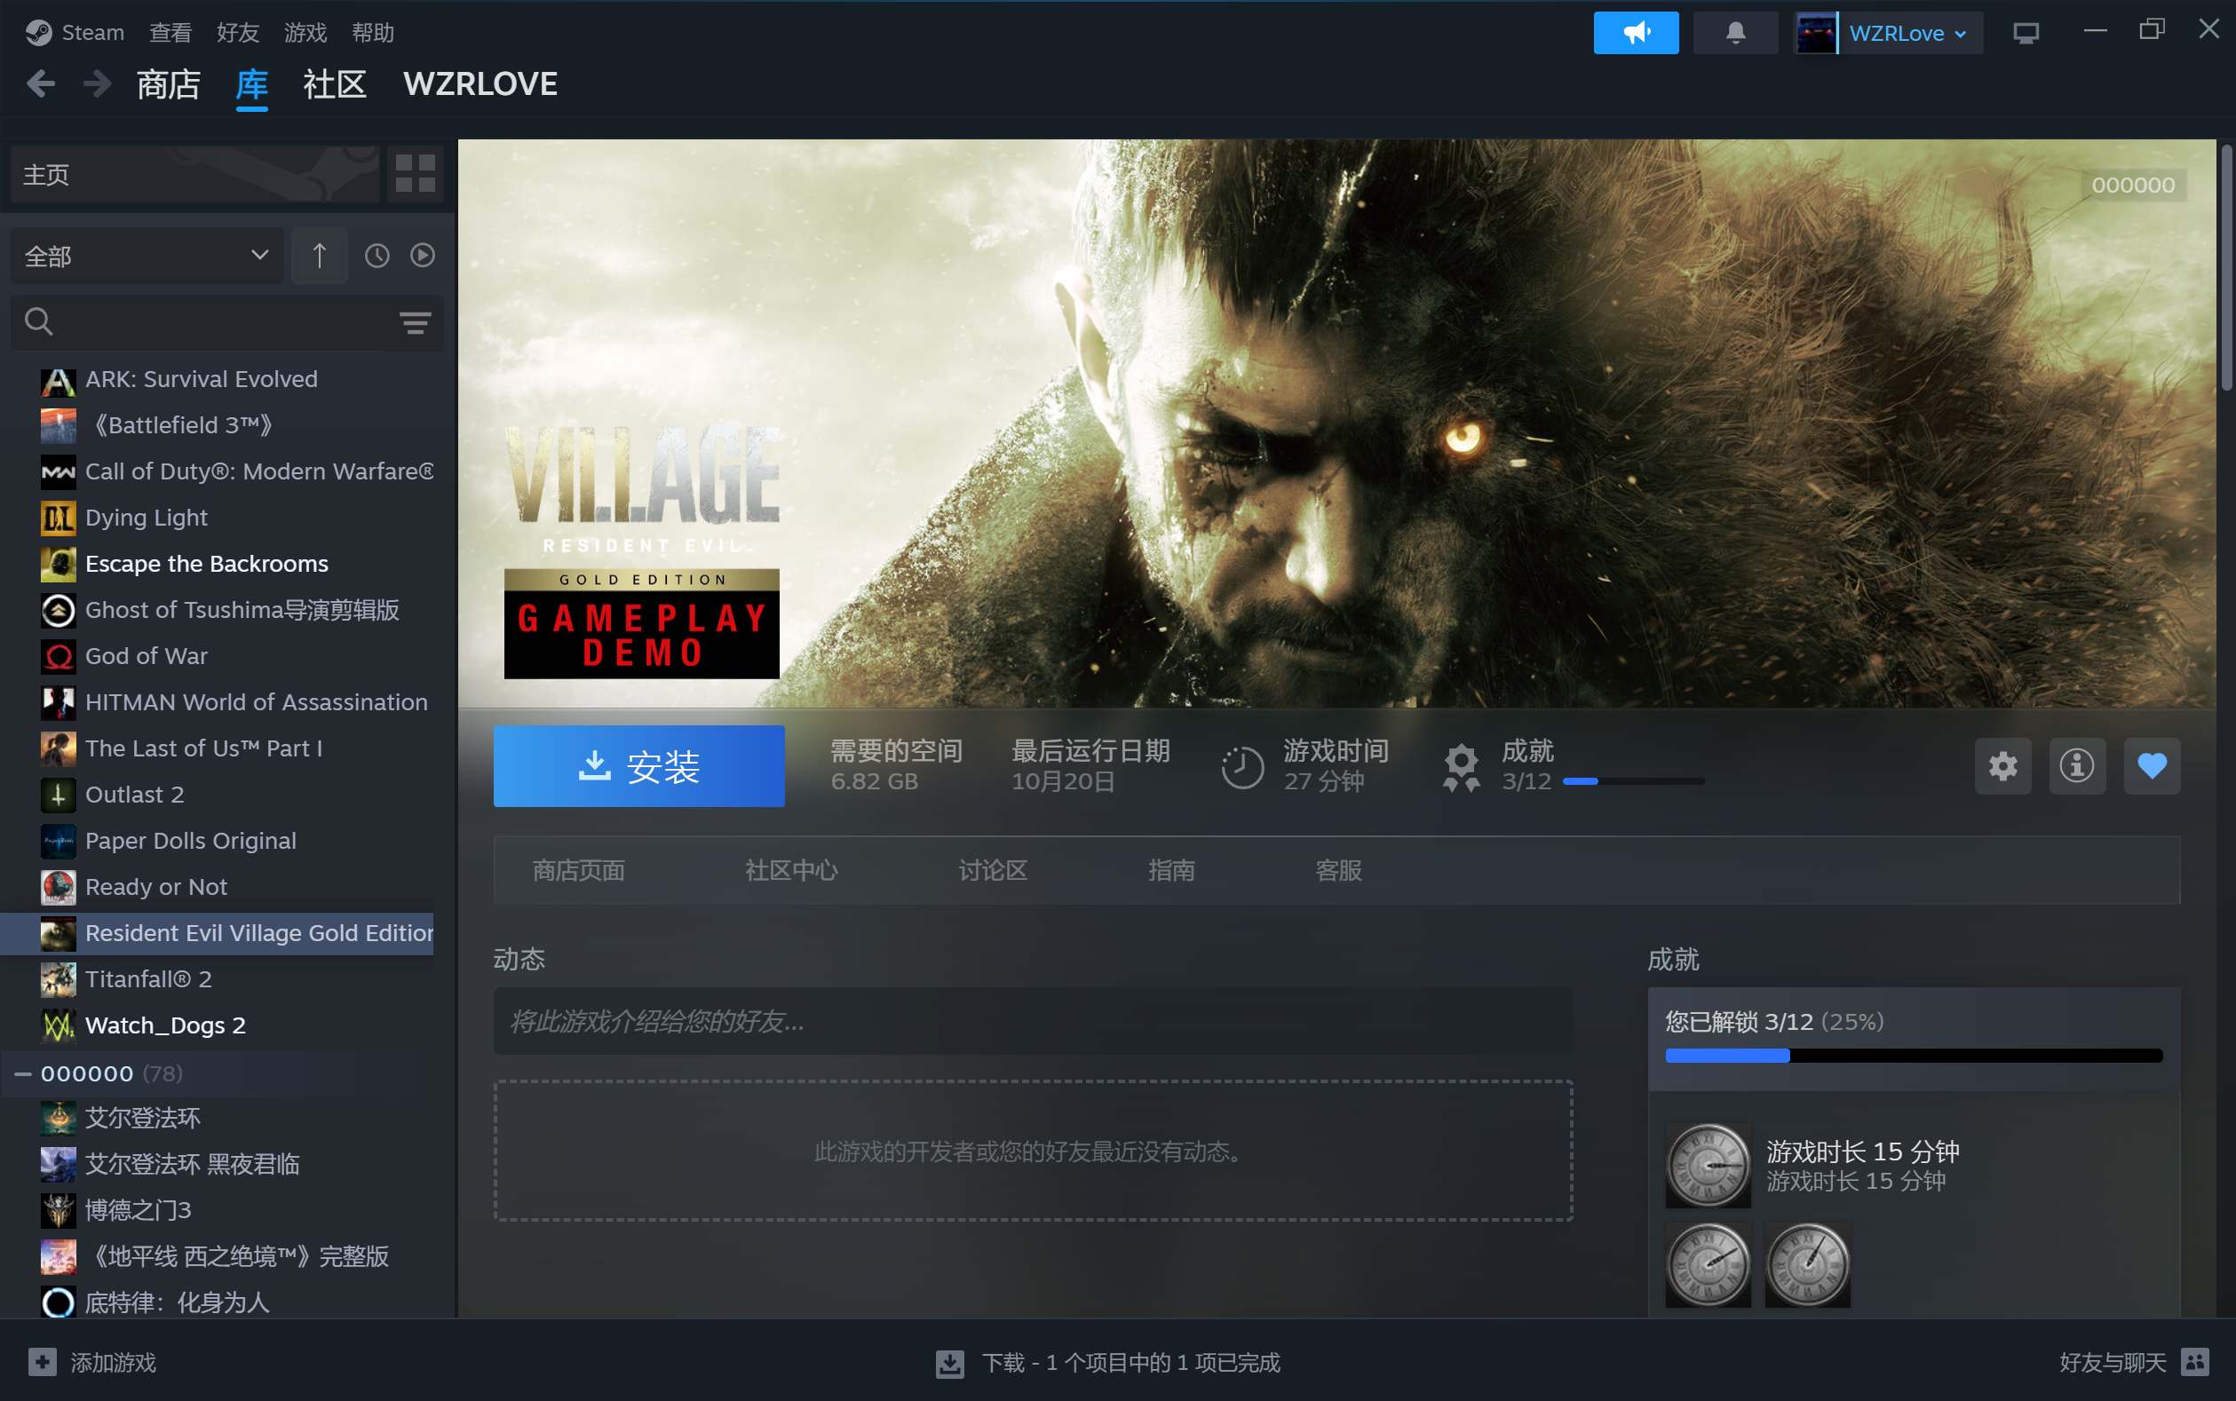Click the announcements megaphone icon
This screenshot has width=2236, height=1401.
coord(1636,34)
